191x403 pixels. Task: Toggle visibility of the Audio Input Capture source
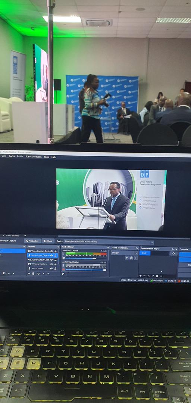(x=51, y=256)
